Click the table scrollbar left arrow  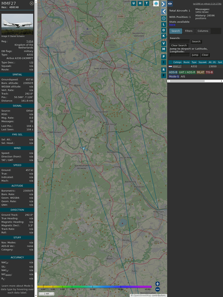(x=168, y=81)
